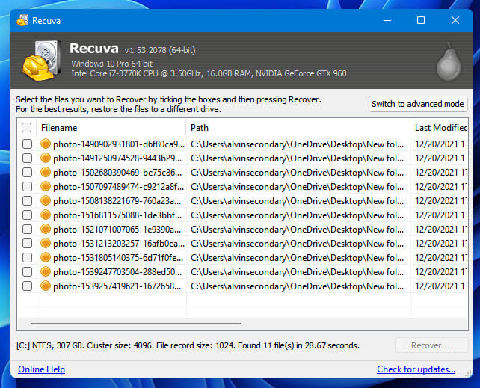
Task: Click orange status dot for photo-1516811575088
Action: point(46,215)
